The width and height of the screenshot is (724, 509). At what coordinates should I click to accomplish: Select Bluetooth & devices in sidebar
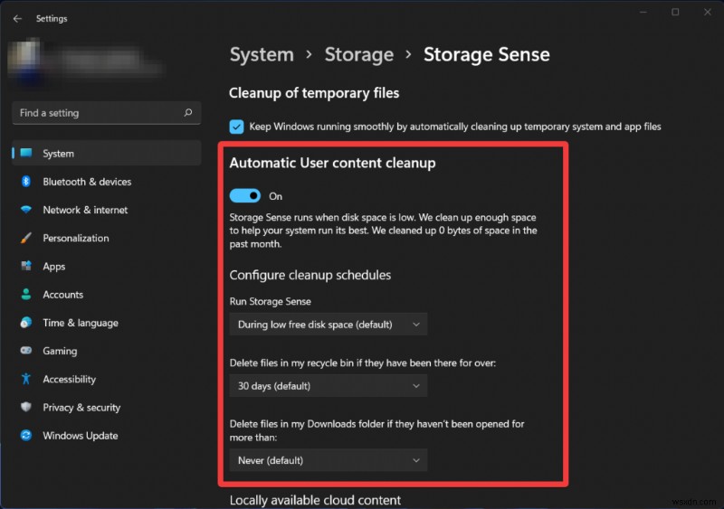tap(106, 182)
